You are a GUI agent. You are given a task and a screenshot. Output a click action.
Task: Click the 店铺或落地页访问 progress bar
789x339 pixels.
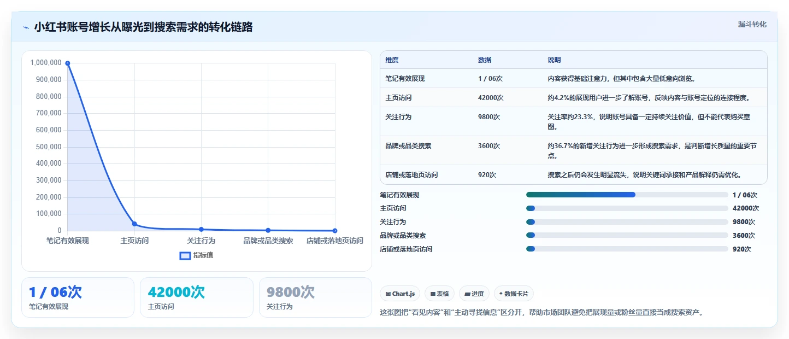[x=627, y=249]
